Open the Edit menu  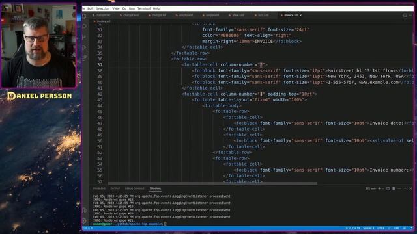tap(91, 8)
